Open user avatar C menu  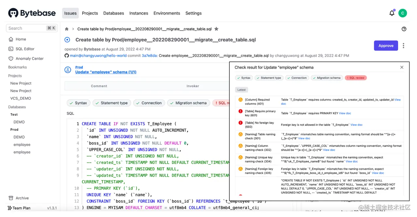(x=403, y=13)
